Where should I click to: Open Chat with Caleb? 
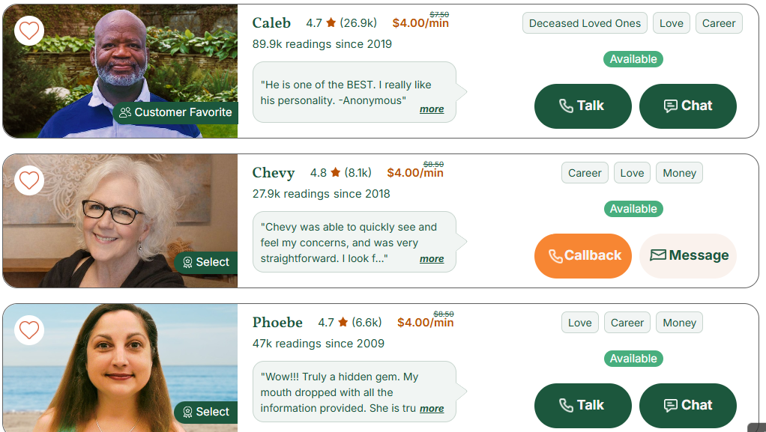687,106
